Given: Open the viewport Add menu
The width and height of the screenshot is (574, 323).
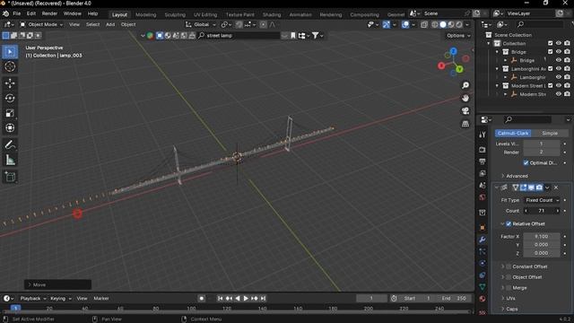Looking at the screenshot, I should (x=110, y=24).
